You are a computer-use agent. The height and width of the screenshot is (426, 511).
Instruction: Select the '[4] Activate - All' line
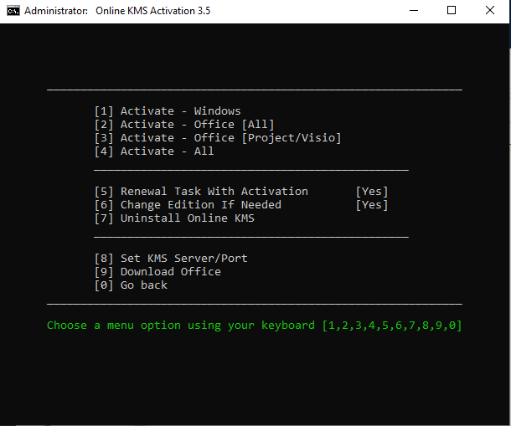[154, 151]
